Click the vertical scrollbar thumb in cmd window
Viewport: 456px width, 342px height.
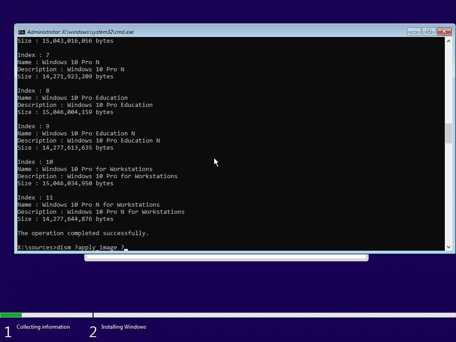448,134
